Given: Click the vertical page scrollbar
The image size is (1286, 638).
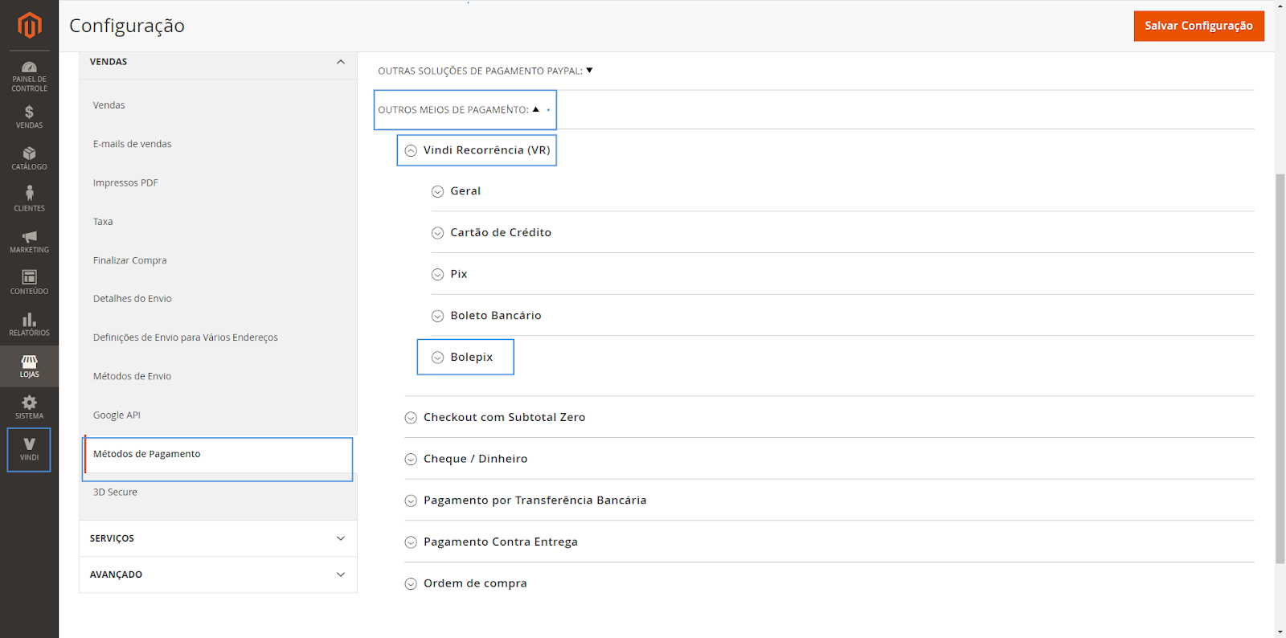Looking at the screenshot, I should [1280, 362].
